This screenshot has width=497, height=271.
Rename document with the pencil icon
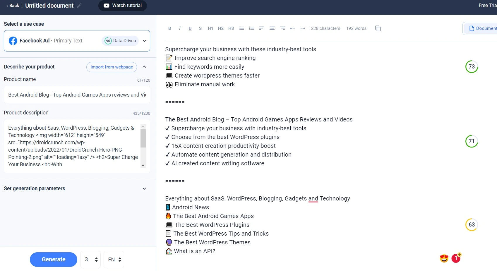(79, 6)
